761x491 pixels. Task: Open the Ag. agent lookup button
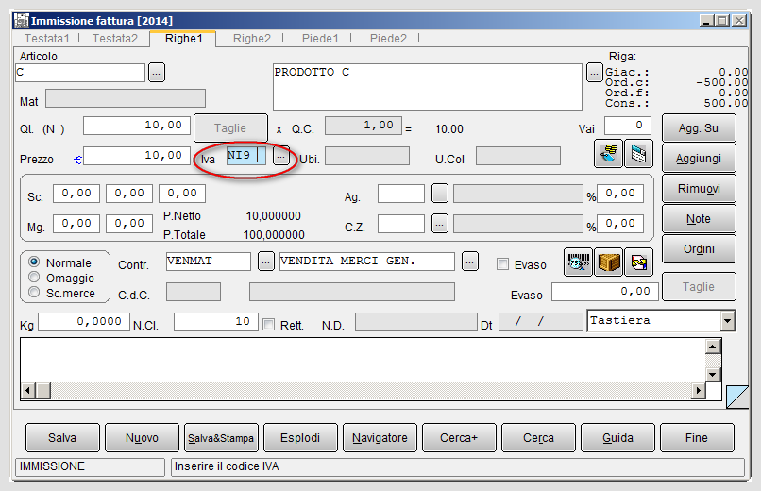pyautogui.click(x=439, y=194)
